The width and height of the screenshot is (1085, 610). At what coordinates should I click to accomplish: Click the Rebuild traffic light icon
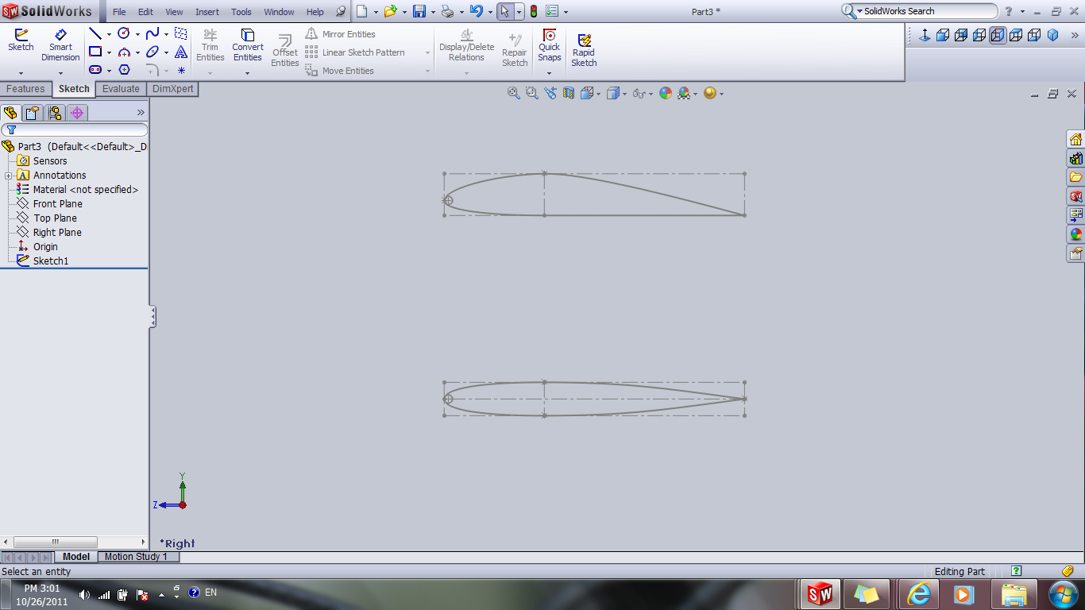click(x=534, y=11)
